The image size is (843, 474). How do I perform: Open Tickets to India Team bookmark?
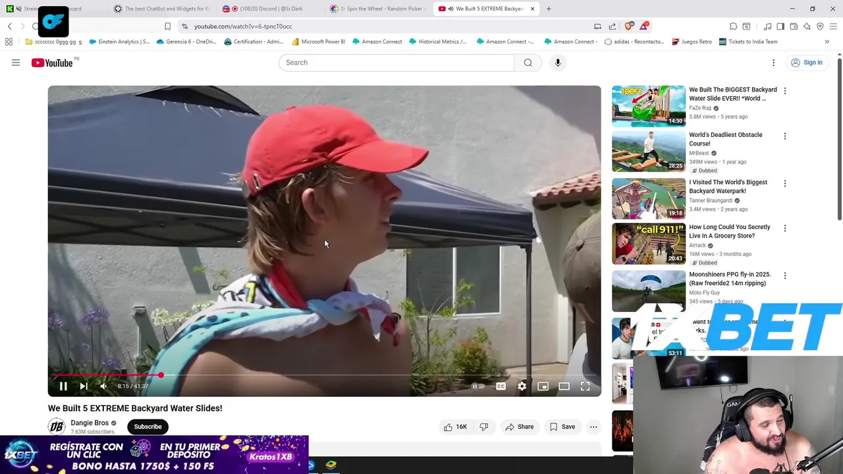click(748, 41)
